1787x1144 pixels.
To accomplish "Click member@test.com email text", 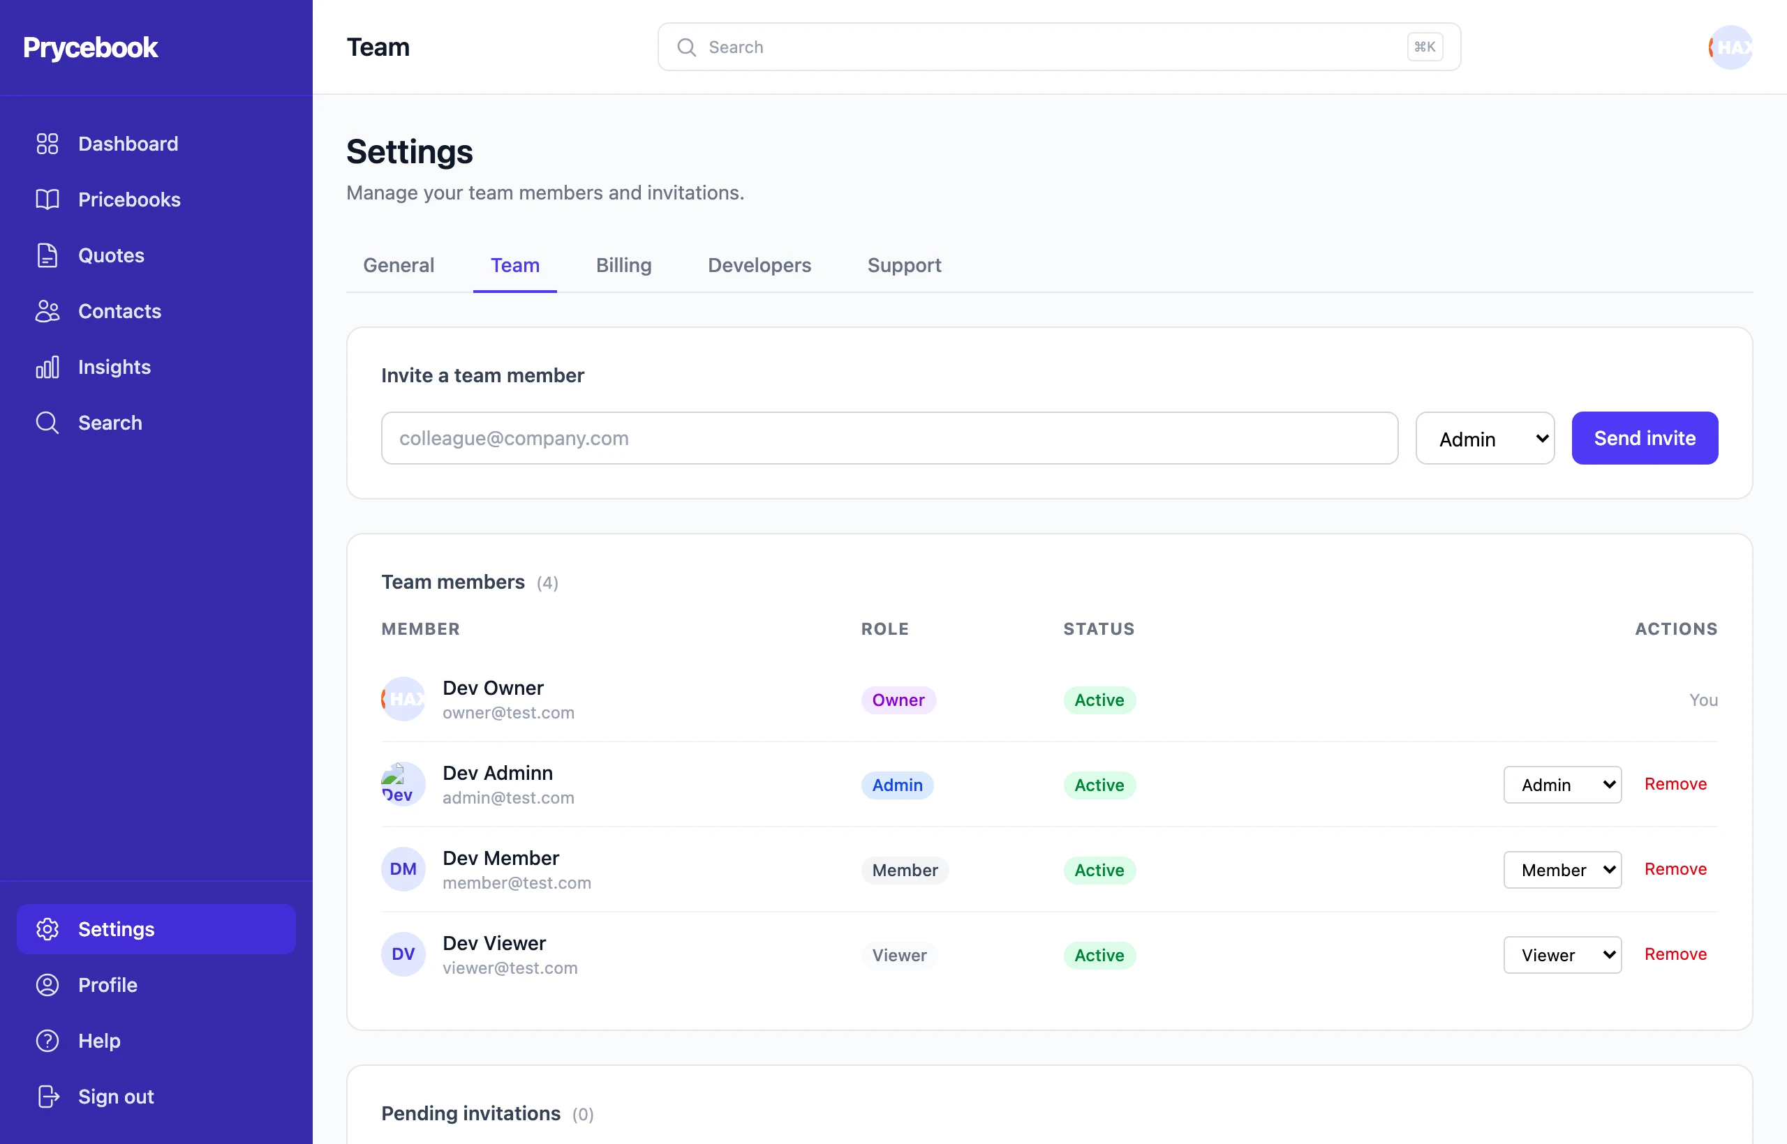I will (517, 882).
